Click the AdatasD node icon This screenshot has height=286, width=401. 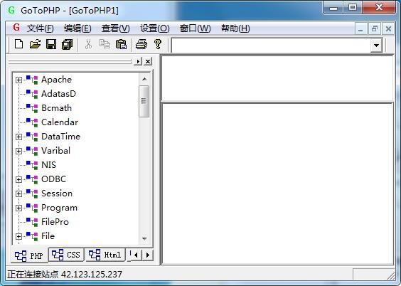(32, 94)
